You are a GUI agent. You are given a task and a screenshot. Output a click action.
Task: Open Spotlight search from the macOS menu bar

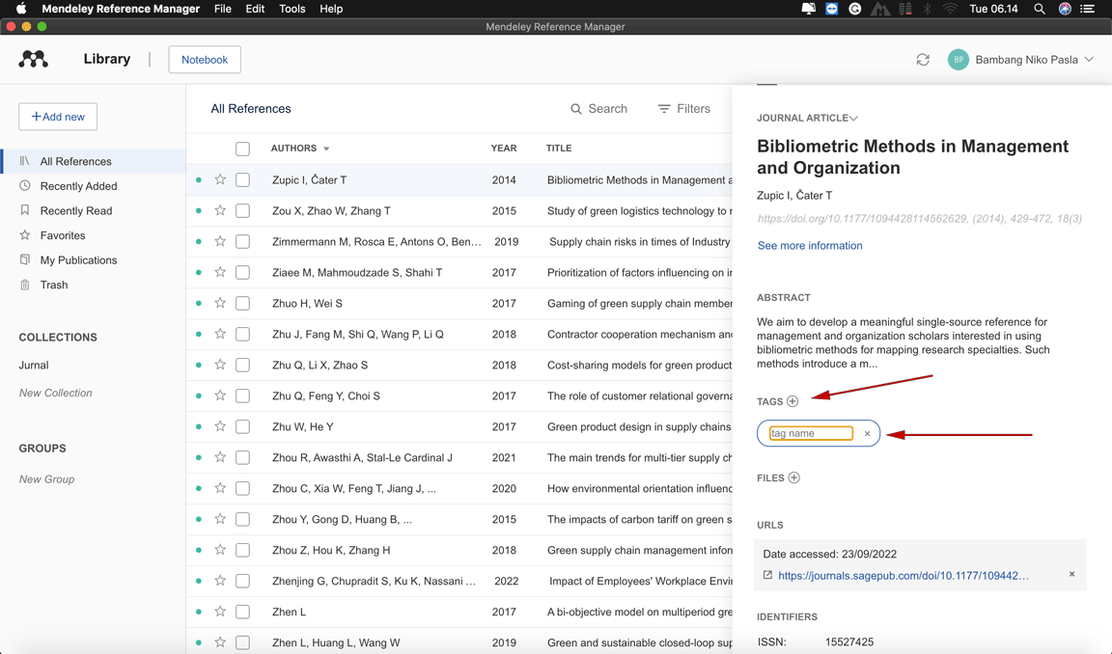[1039, 9]
